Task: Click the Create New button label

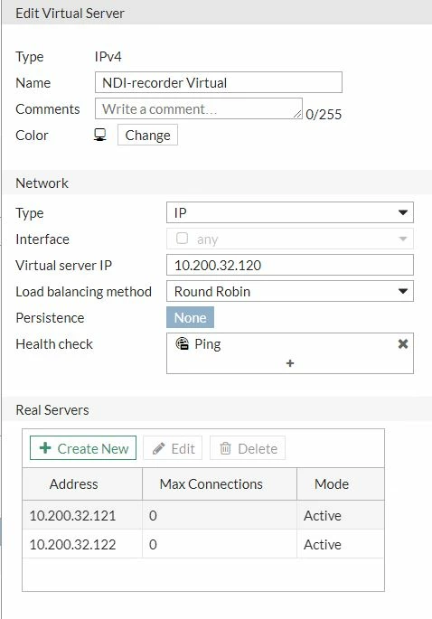Action: tap(93, 448)
